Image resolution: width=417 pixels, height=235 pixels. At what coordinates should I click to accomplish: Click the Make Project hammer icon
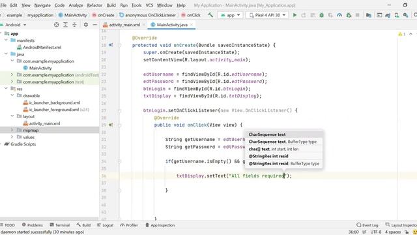pos(210,15)
